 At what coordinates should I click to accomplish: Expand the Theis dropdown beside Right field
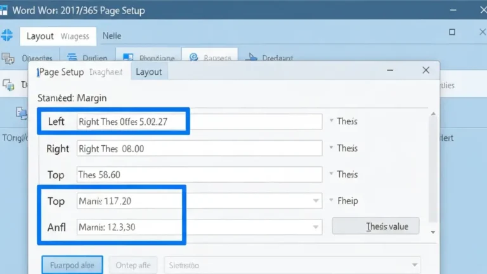332,147
